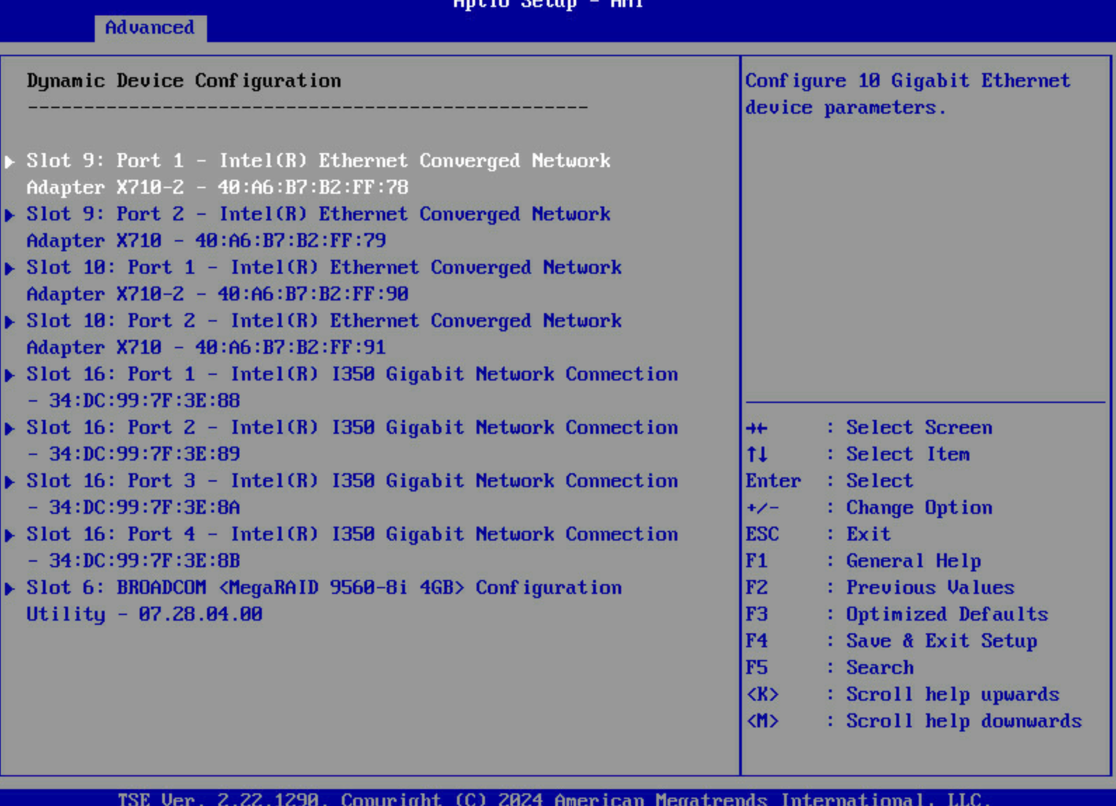Open Slot 16 Port 1 I350 Gigabit connection
Viewport: 1116px width, 806px height.
coord(352,388)
